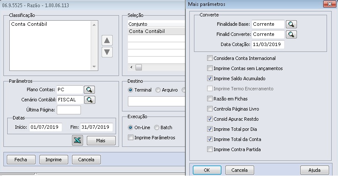Toggle Imprime Total da Conta
This screenshot has width=338, height=176.
pos(210,139)
